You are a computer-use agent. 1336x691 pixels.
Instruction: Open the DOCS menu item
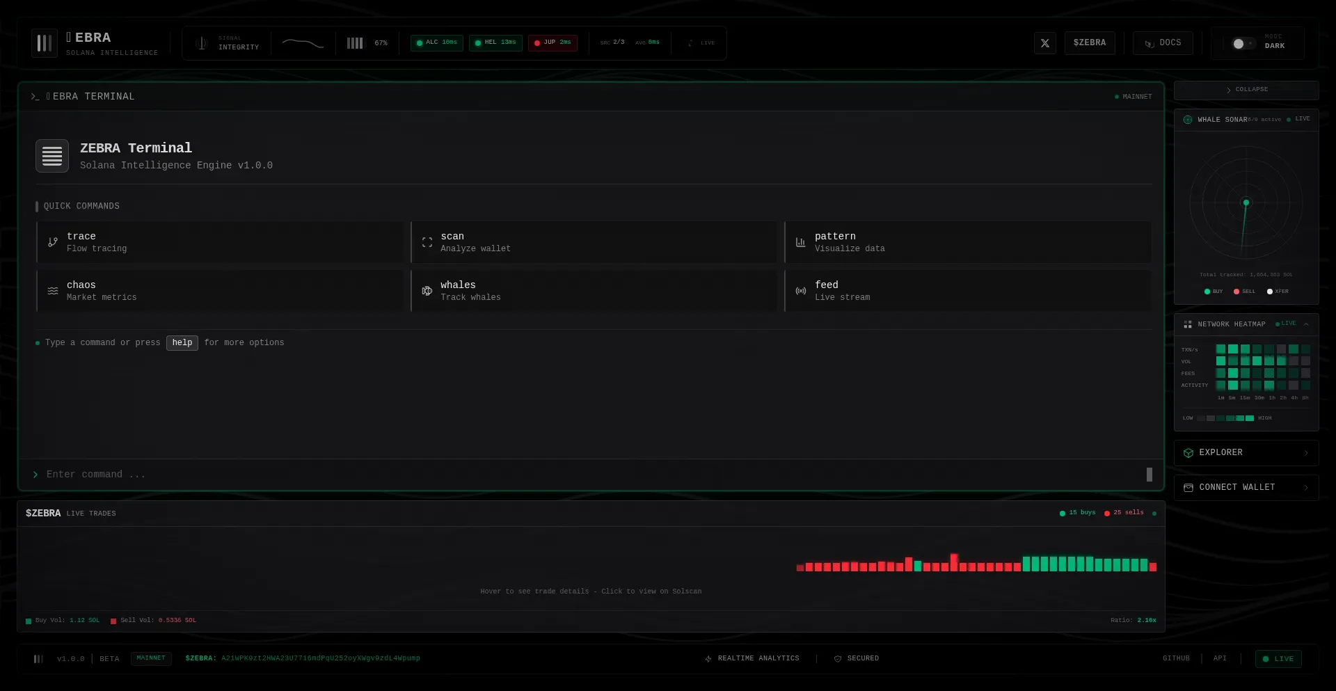(1163, 43)
